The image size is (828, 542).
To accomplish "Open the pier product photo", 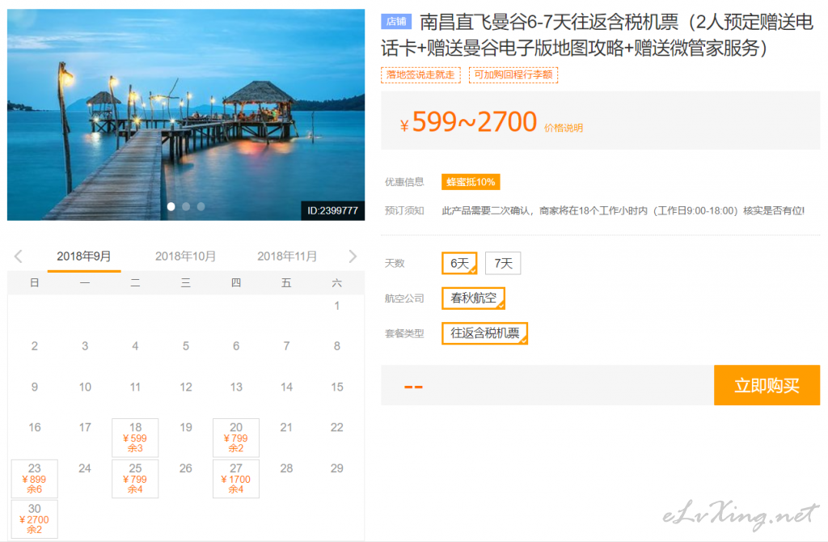I will 186,115.
